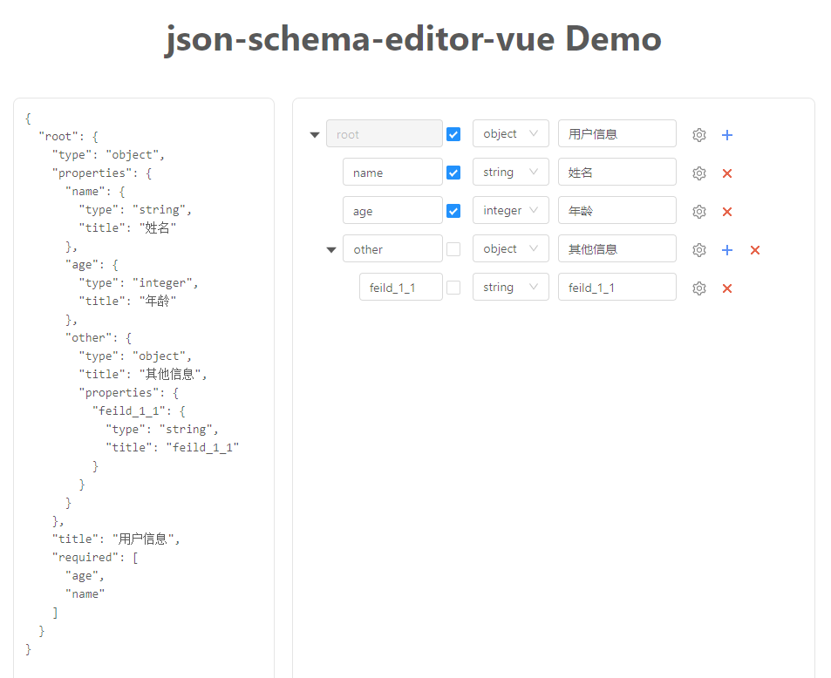Open the type dropdown for age (integer)
Image resolution: width=831 pixels, height=678 pixels.
pos(510,211)
